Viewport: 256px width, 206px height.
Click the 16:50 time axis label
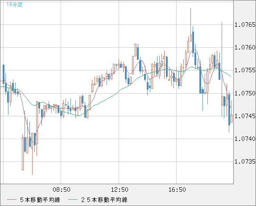point(177,190)
